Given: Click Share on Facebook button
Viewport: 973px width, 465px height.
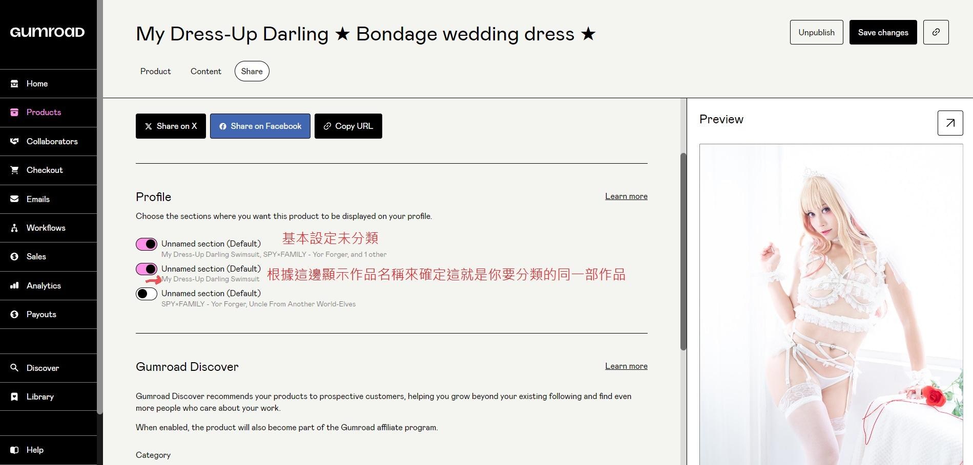Looking at the screenshot, I should (260, 126).
